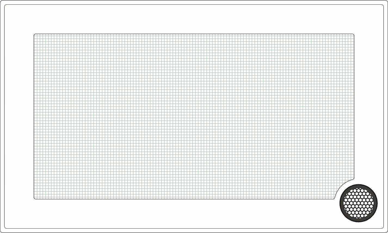Click the midpoint of the mesh panel's left edge

tap(34, 116)
